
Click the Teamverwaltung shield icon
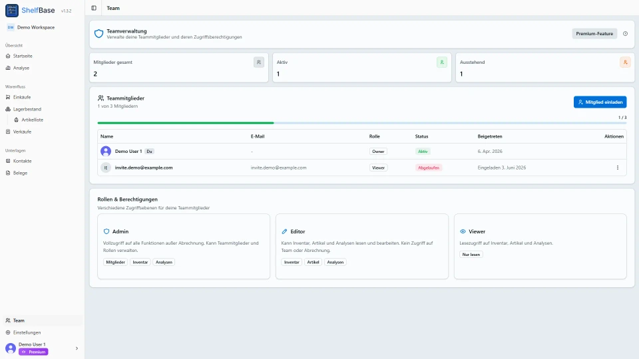coord(99,34)
